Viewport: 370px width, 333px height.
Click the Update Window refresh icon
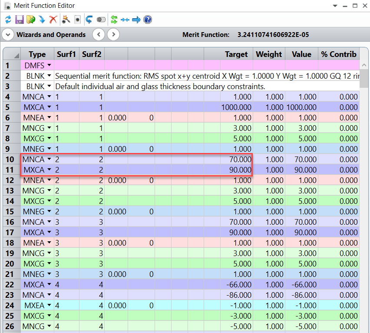[x=8, y=20]
